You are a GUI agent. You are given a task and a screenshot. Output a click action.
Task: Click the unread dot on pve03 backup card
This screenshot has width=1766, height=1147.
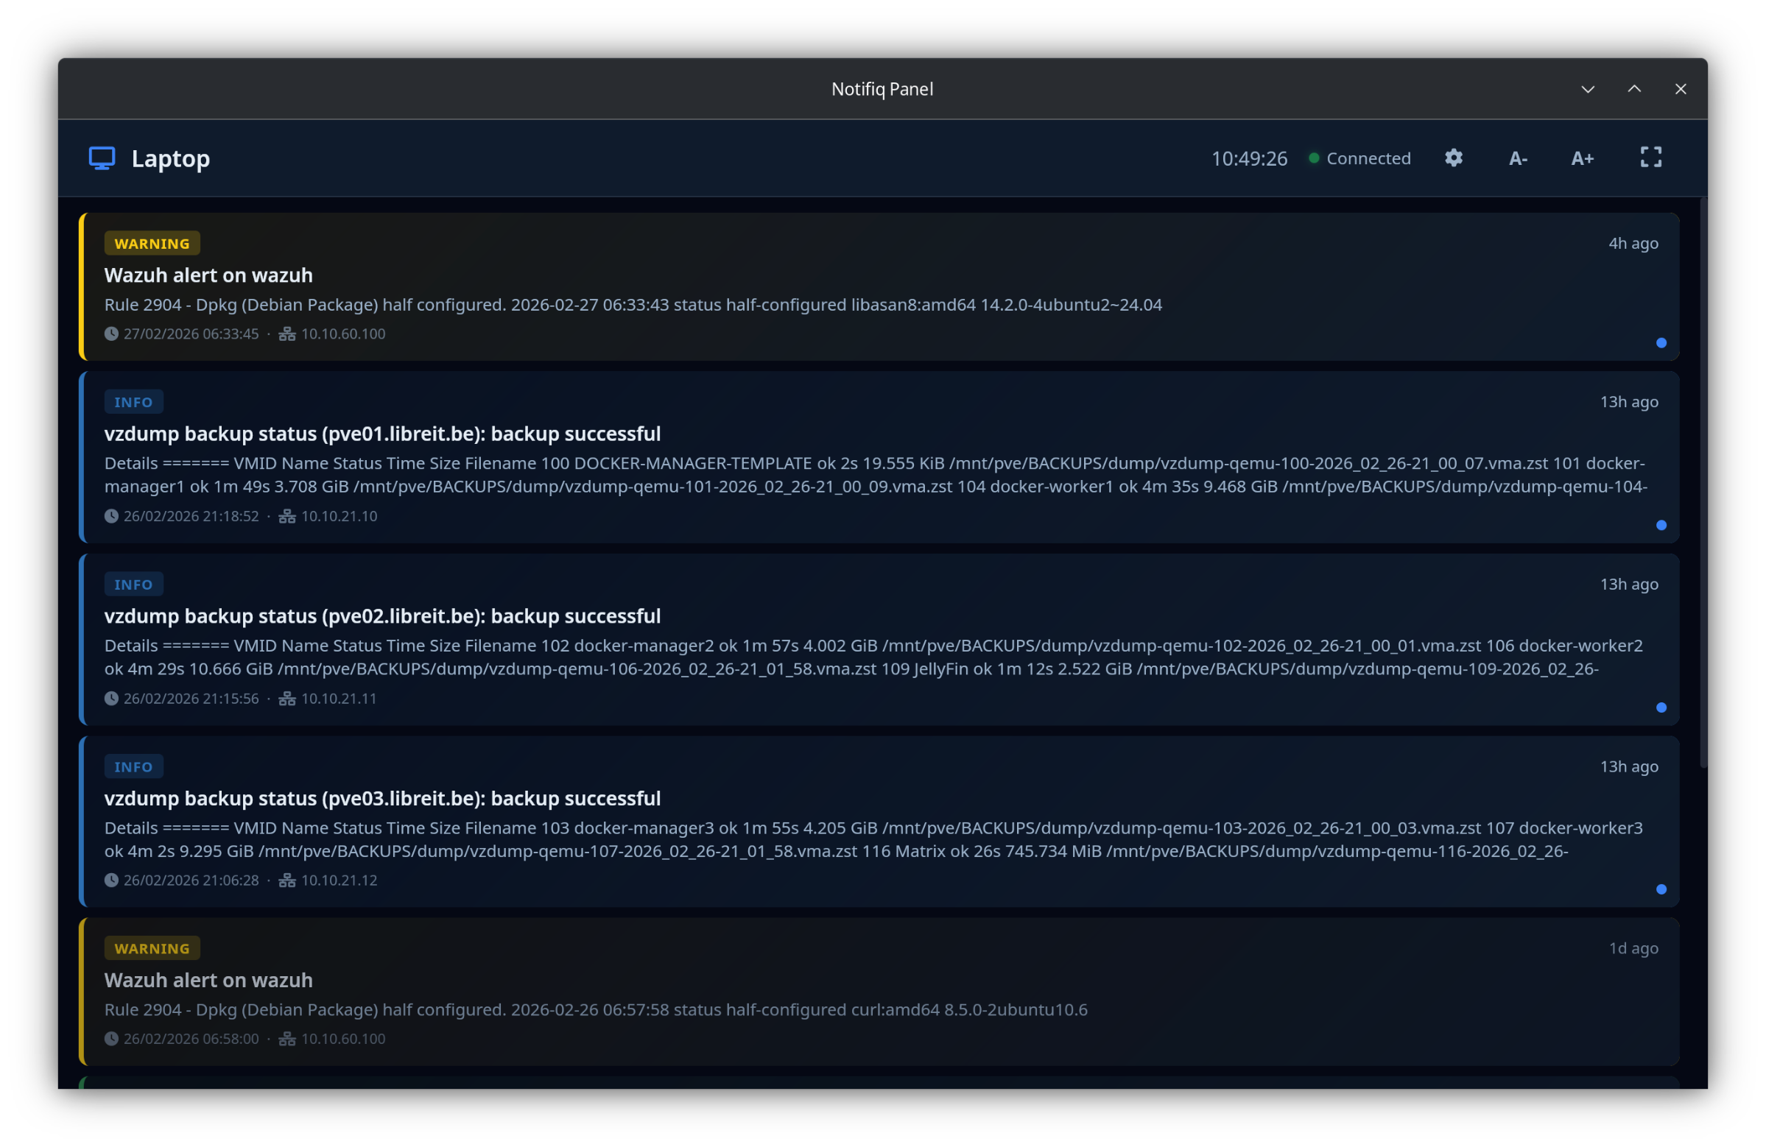[1661, 889]
